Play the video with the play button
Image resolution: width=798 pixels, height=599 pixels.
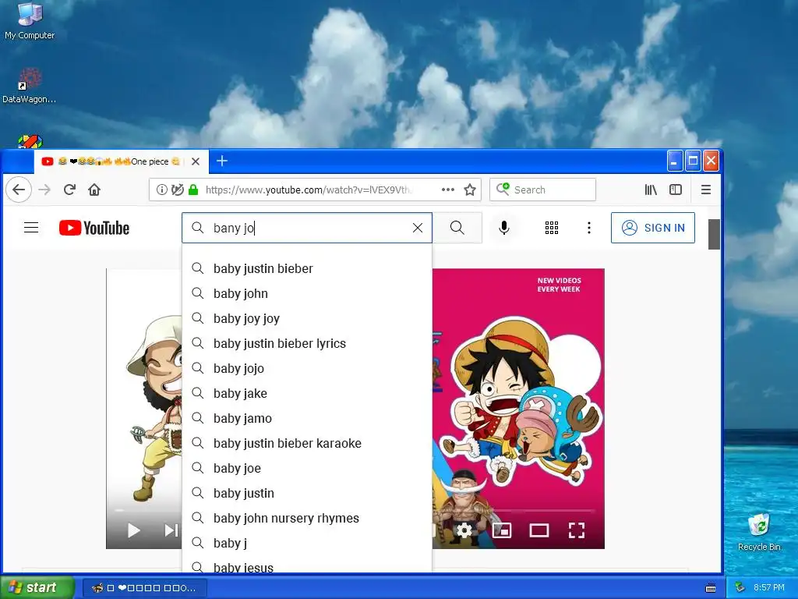click(133, 530)
